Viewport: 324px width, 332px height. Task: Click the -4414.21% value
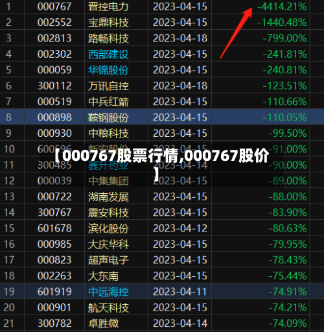pyautogui.click(x=282, y=6)
